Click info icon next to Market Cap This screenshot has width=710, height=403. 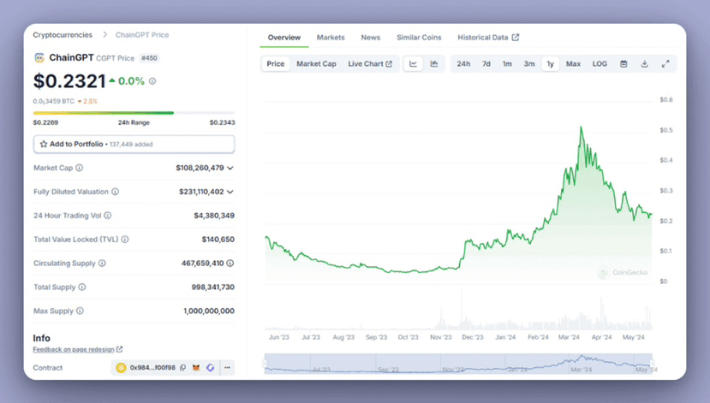click(x=78, y=168)
